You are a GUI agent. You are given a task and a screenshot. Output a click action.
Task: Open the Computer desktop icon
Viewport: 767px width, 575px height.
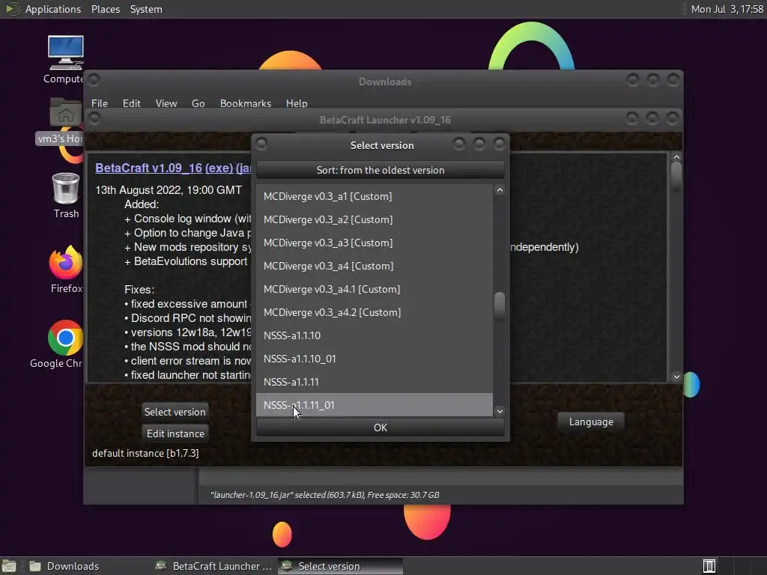coord(65,59)
